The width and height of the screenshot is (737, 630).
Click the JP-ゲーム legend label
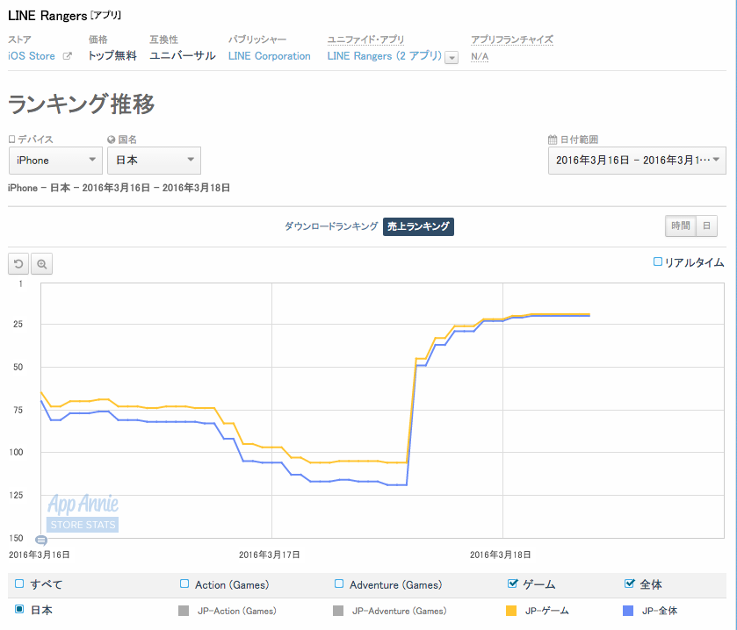(547, 611)
